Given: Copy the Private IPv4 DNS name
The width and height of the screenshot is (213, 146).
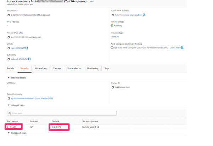Looking at the screenshot, I should (9, 37).
